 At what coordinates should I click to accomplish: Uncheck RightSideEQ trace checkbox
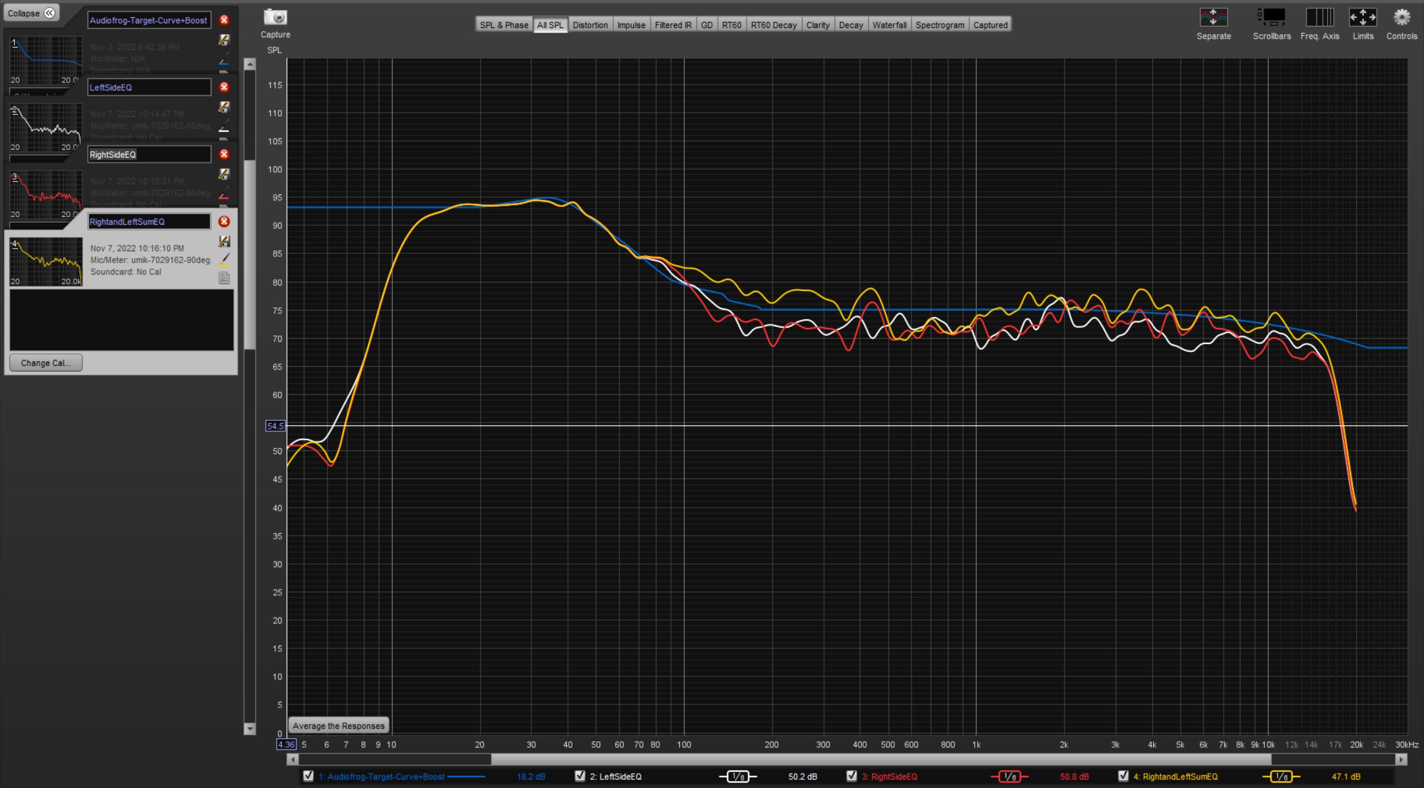coord(852,776)
